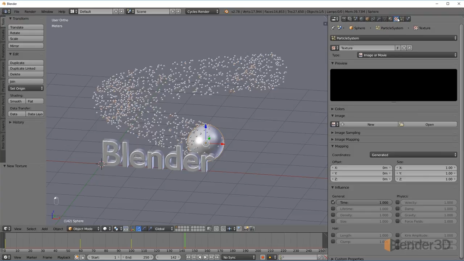The width and height of the screenshot is (464, 261).
Task: Enable the Size influence checkbox
Action: coord(333,221)
